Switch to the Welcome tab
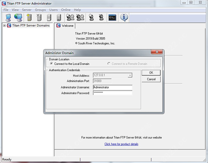Viewport: 208px width, 163px height. [65, 26]
